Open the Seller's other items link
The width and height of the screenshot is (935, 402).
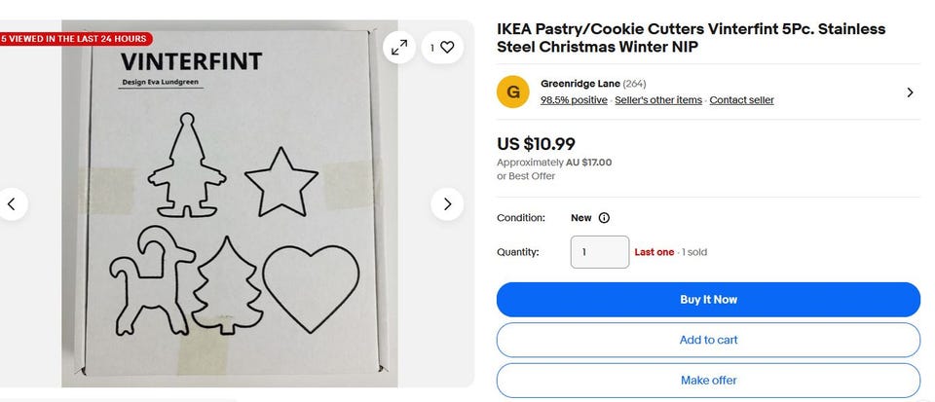click(658, 100)
